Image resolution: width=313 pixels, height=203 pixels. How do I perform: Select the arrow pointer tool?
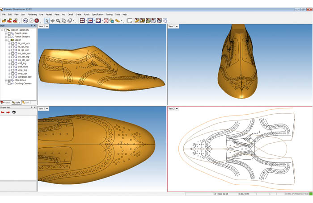tap(47, 21)
